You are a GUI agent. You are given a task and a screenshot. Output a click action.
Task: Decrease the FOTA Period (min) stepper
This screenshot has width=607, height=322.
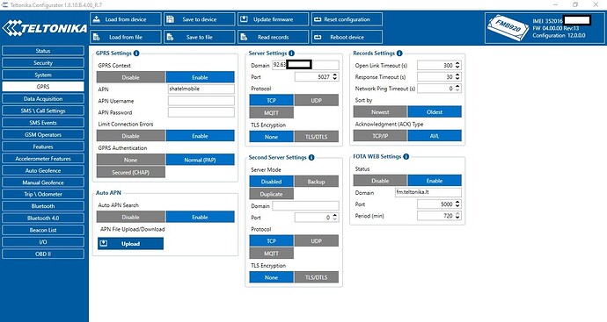[x=457, y=218]
